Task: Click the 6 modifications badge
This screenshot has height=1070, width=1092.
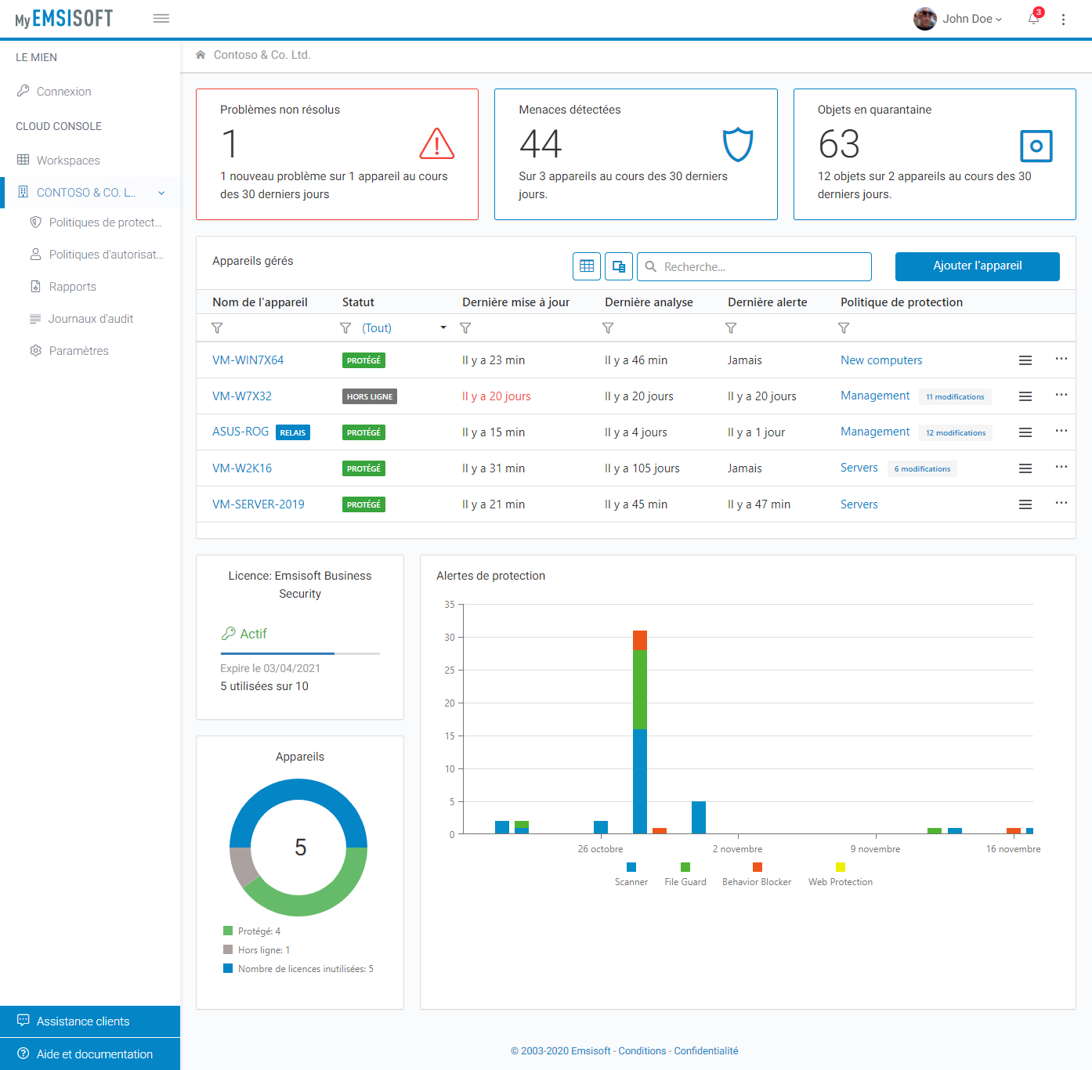Action: point(922,469)
